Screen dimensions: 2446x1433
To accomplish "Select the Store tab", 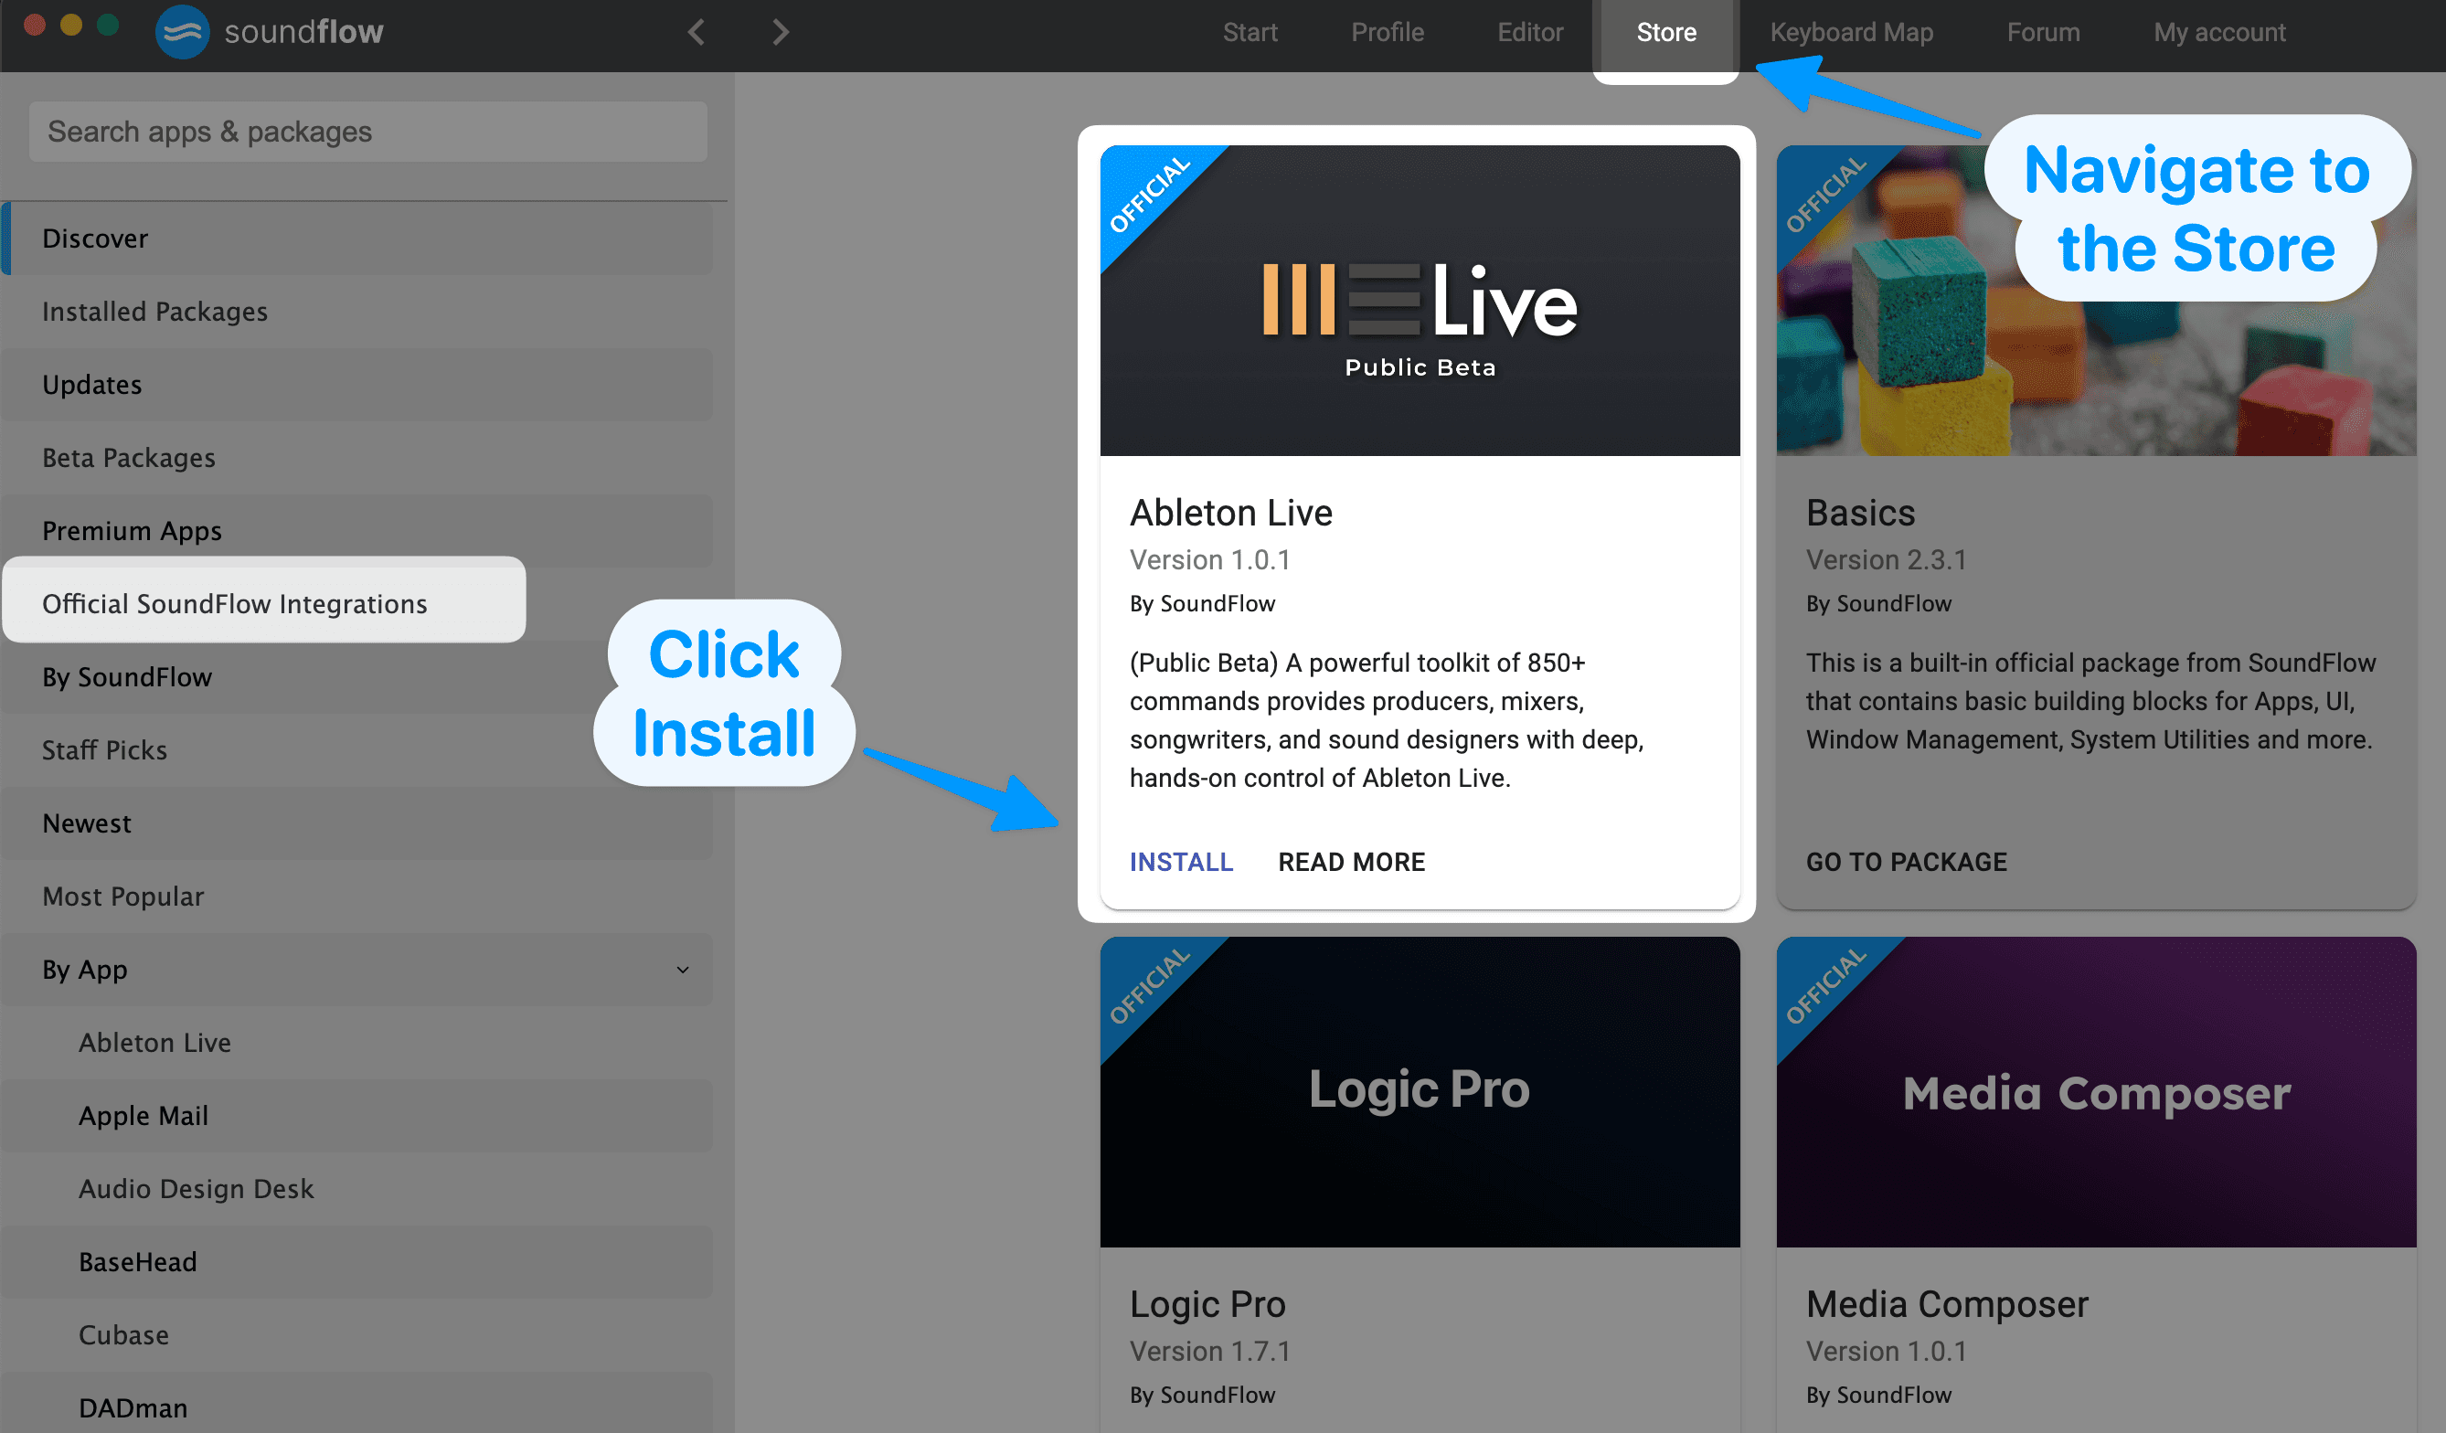I will 1665,32.
